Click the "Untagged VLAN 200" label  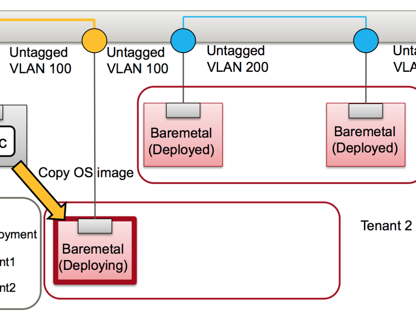tap(238, 59)
